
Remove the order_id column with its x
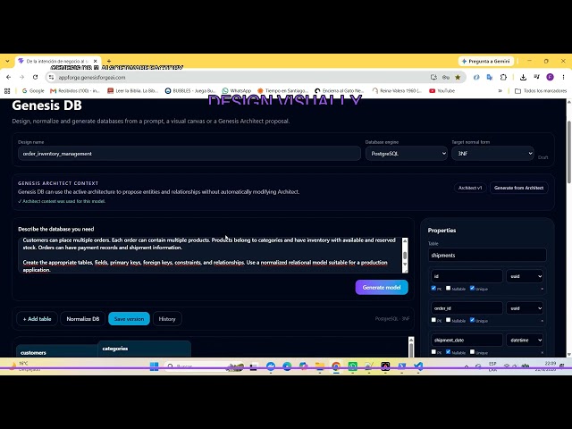click(x=542, y=321)
